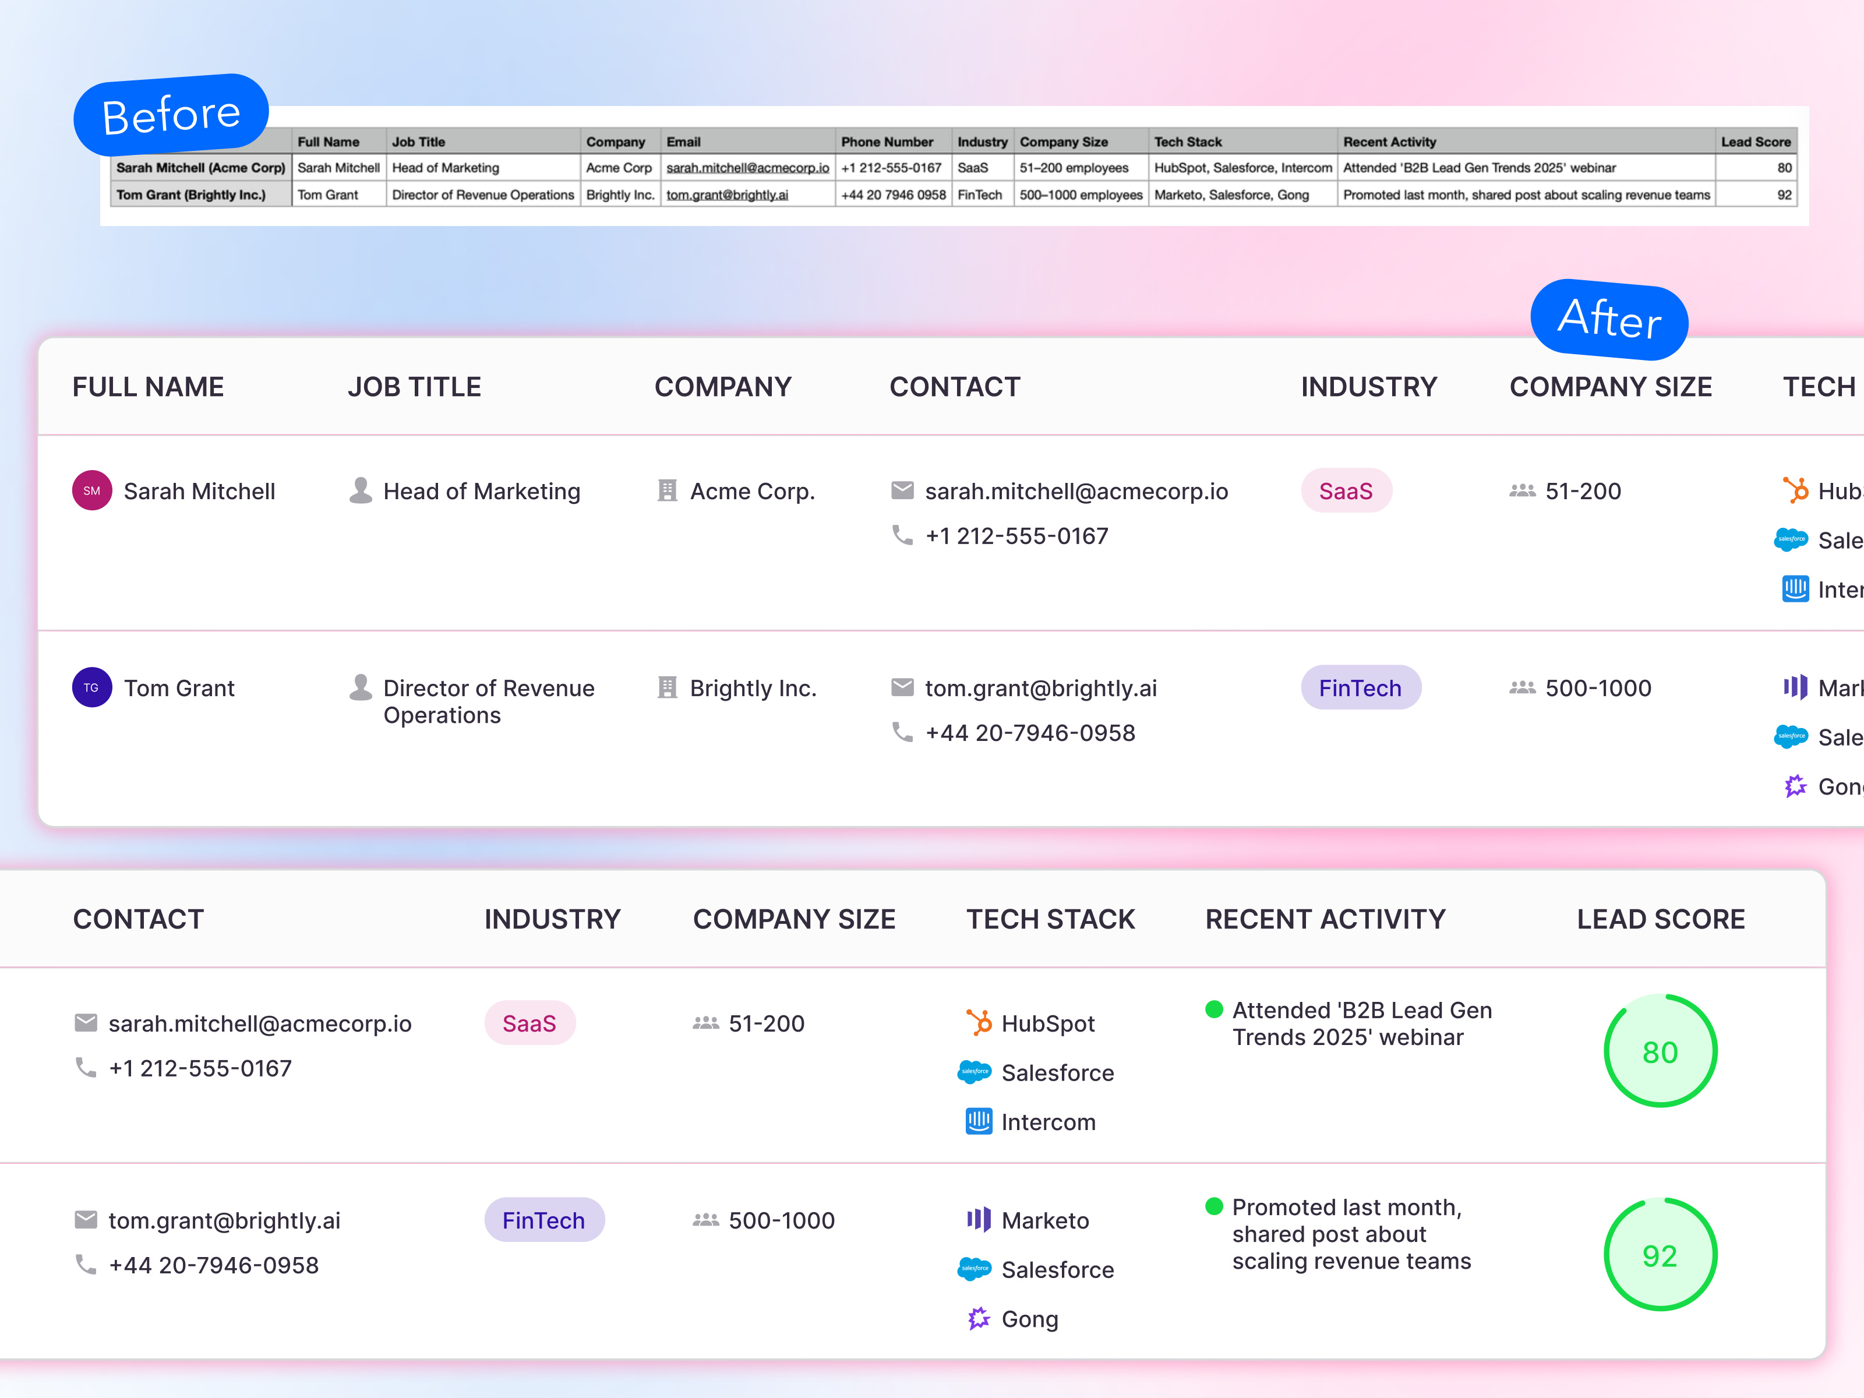1864x1398 pixels.
Task: Click tom.grant@brightly.ai in the enriched table
Action: [225, 1219]
